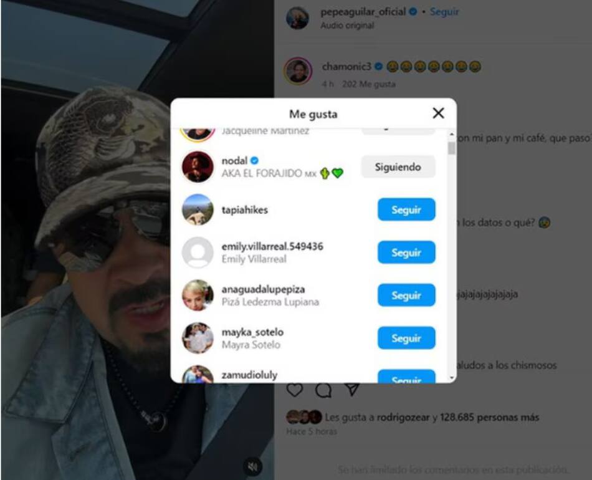Toggle Siguiendo button for nodal
Screen dimensions: 592x480
398,167
